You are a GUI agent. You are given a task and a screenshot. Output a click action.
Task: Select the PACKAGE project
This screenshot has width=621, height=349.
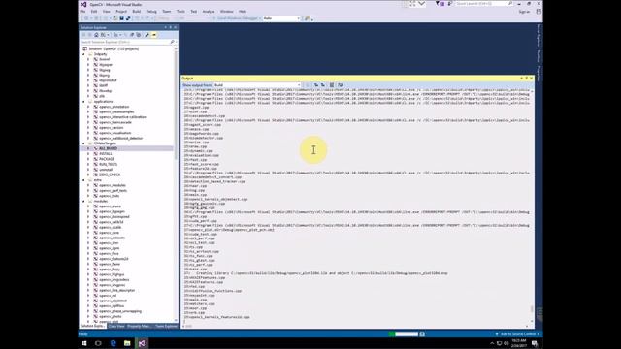107,159
